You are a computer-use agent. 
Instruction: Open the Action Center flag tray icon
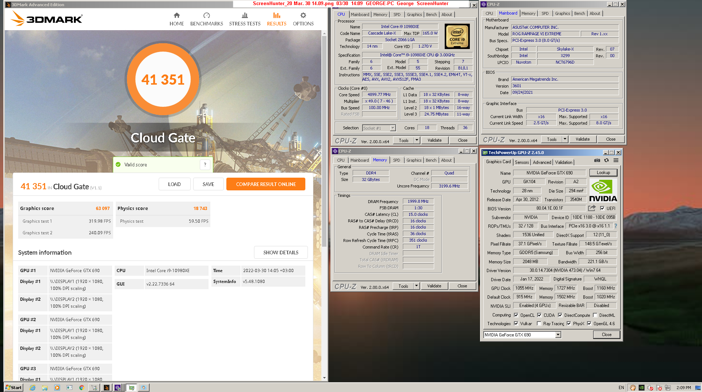[659, 388]
